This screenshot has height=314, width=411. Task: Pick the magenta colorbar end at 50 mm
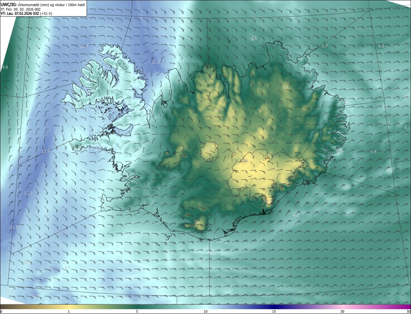408,307
